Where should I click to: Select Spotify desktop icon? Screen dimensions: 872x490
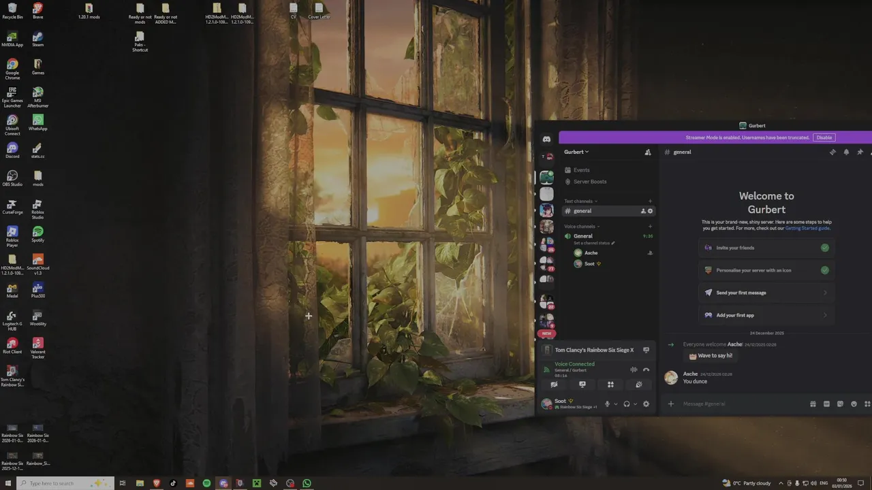pyautogui.click(x=37, y=234)
